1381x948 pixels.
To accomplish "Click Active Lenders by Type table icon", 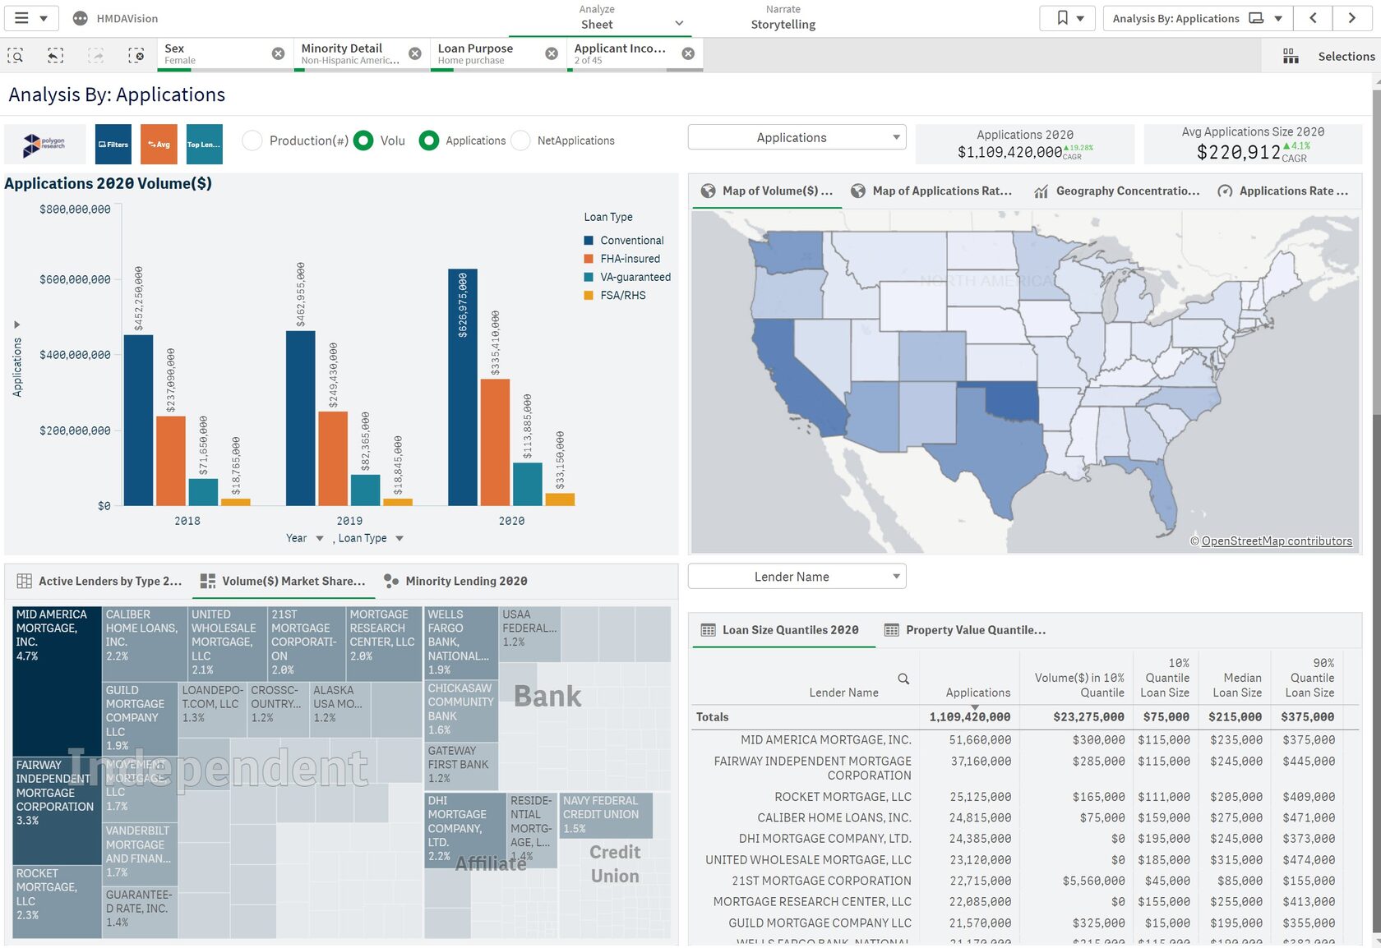I will (25, 581).
